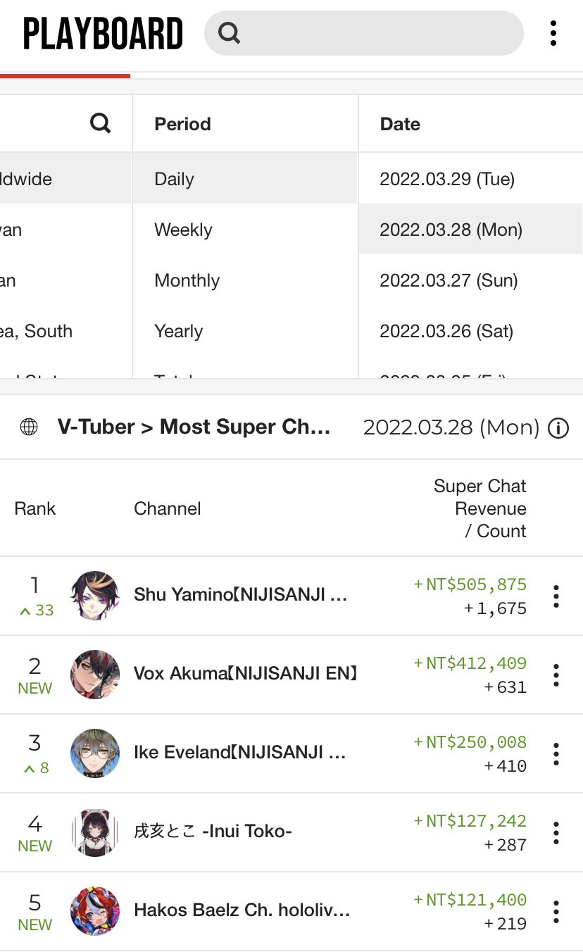Focus the top search input field

364,32
